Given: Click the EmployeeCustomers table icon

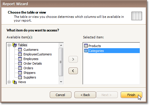Looking at the screenshot, I should [20, 54].
